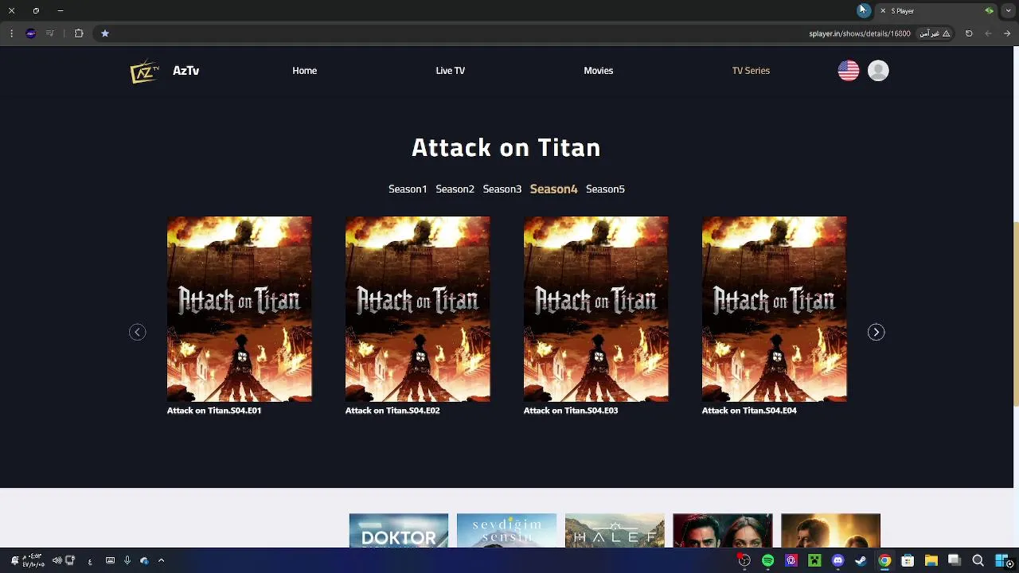Screen dimensions: 1019x573
Task: Click the microphone tray icon
Action: [x=127, y=561]
